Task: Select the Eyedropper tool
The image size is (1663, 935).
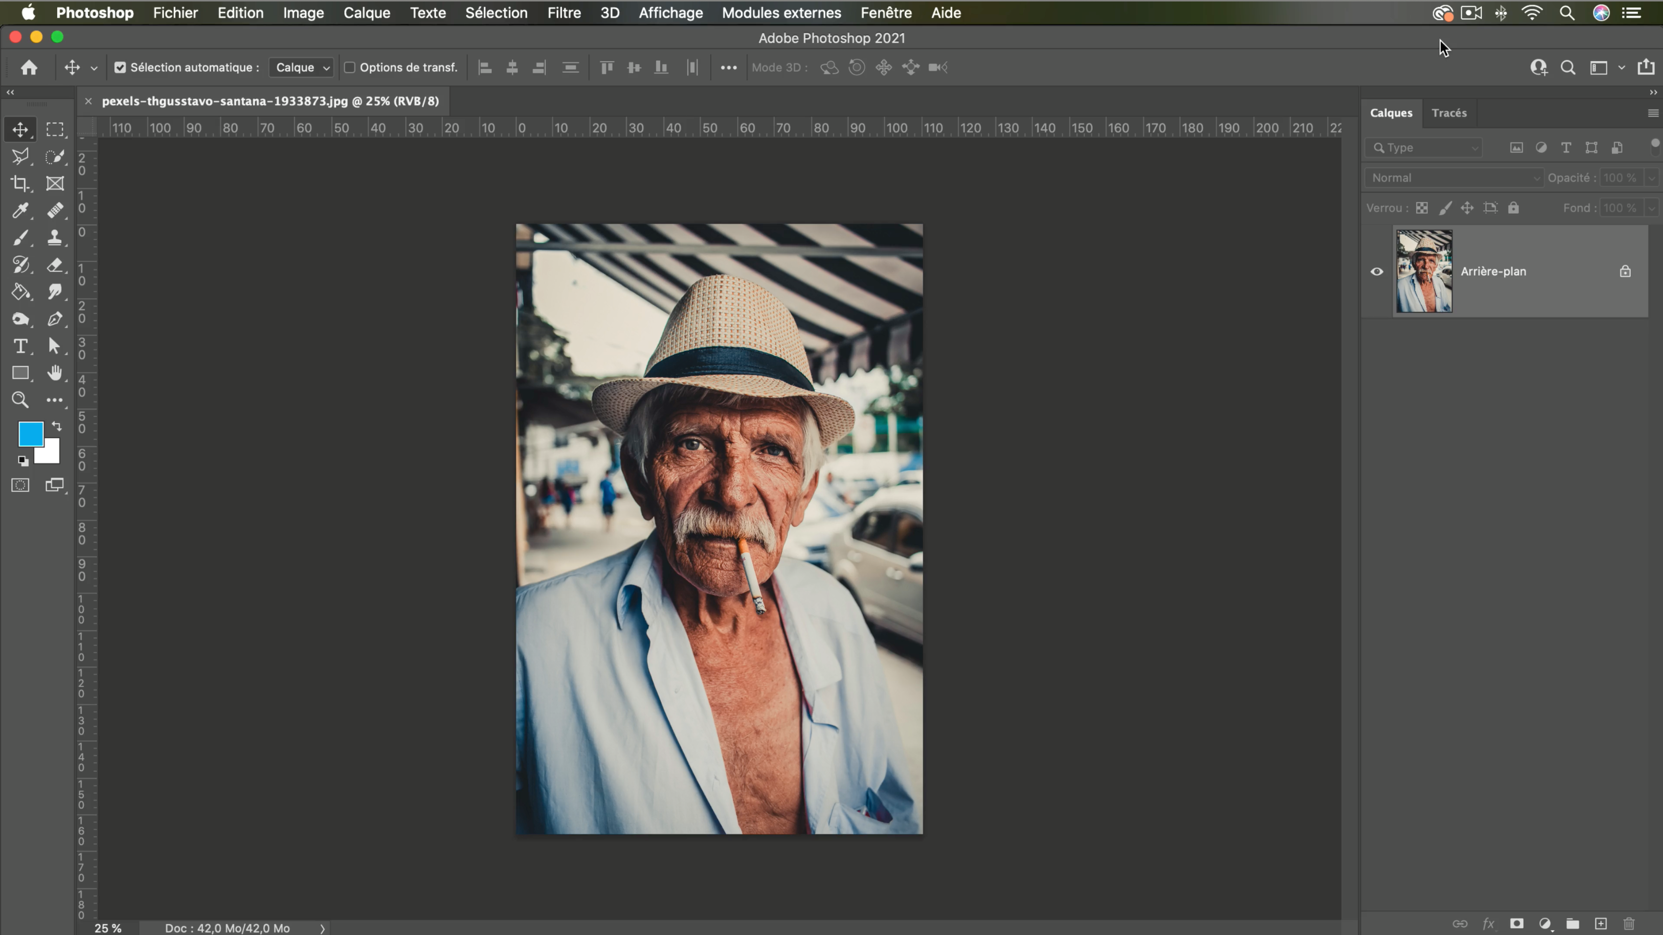Action: click(20, 210)
